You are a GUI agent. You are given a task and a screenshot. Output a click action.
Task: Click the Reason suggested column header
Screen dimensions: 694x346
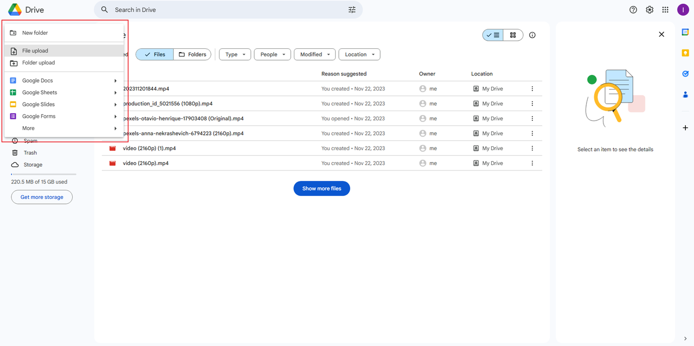coord(344,74)
